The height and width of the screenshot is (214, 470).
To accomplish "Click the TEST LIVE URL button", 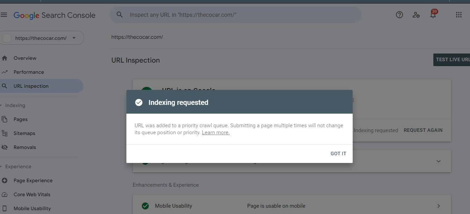I will (452, 59).
